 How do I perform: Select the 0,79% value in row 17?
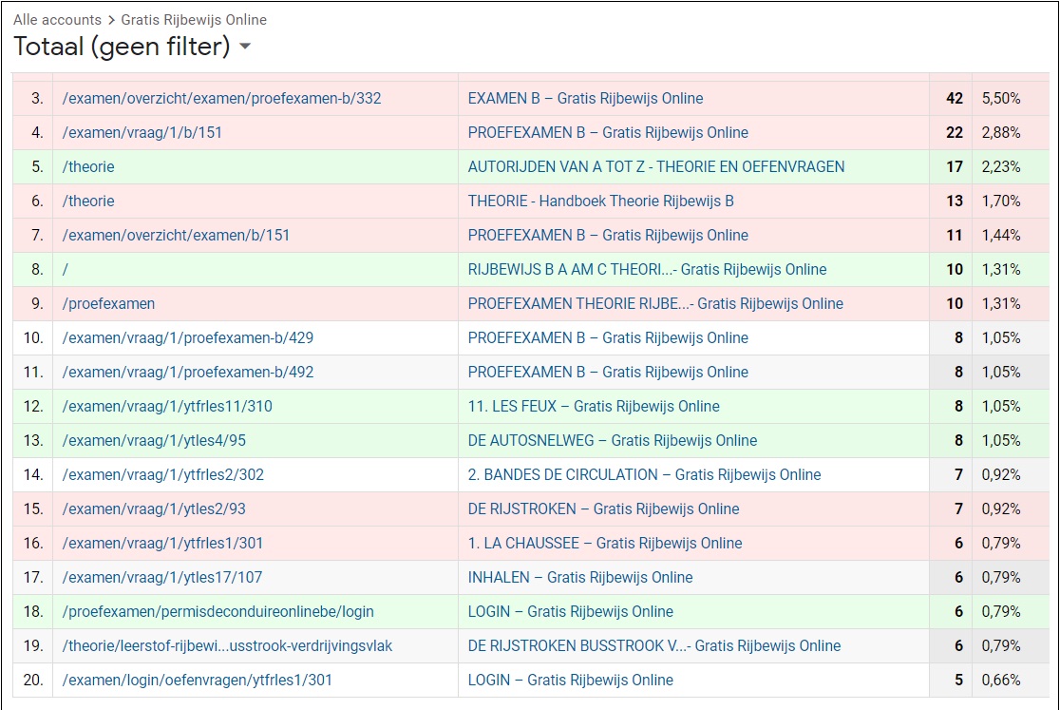tap(1001, 578)
